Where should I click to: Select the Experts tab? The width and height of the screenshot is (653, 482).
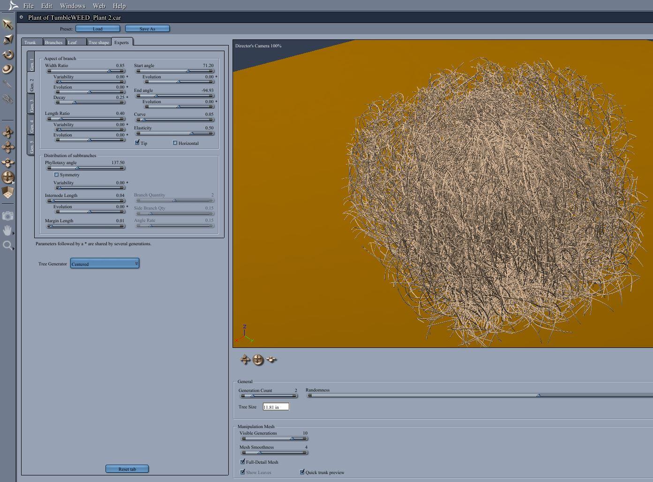tap(121, 42)
